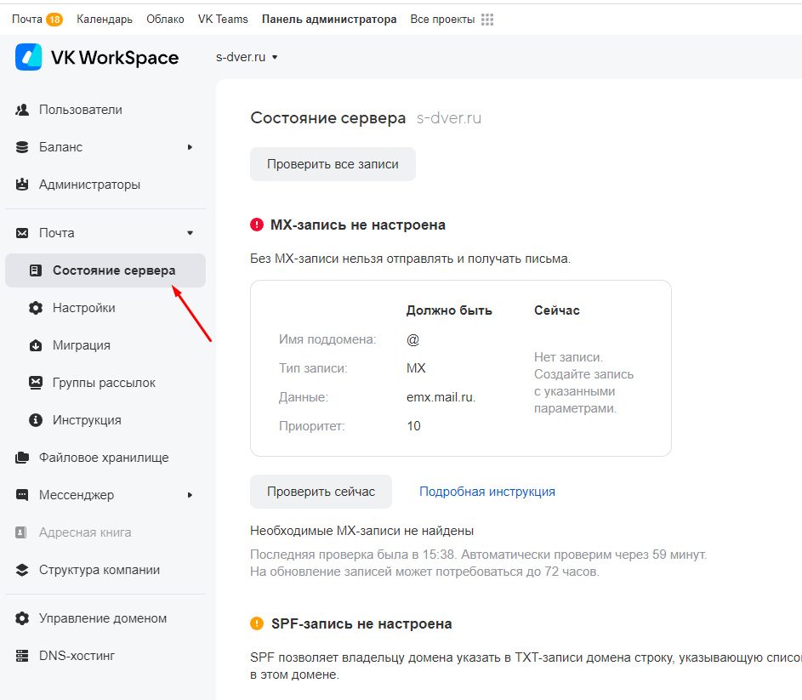The image size is (802, 700).
Task: Click the emx.mail.ru. data value
Action: coord(441,397)
